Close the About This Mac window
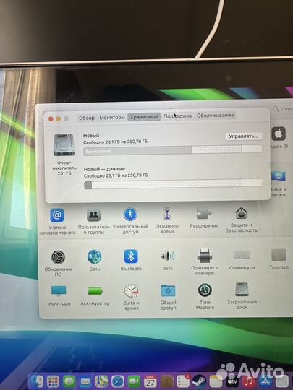Screen dimensions: 293x390 point(51,119)
